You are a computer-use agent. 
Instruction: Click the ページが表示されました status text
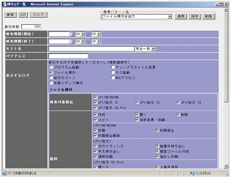coord(22,173)
